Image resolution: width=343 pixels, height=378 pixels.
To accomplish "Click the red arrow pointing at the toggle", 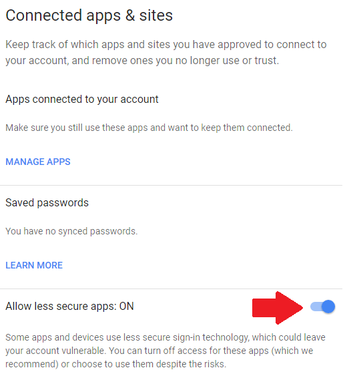I will (x=277, y=308).
